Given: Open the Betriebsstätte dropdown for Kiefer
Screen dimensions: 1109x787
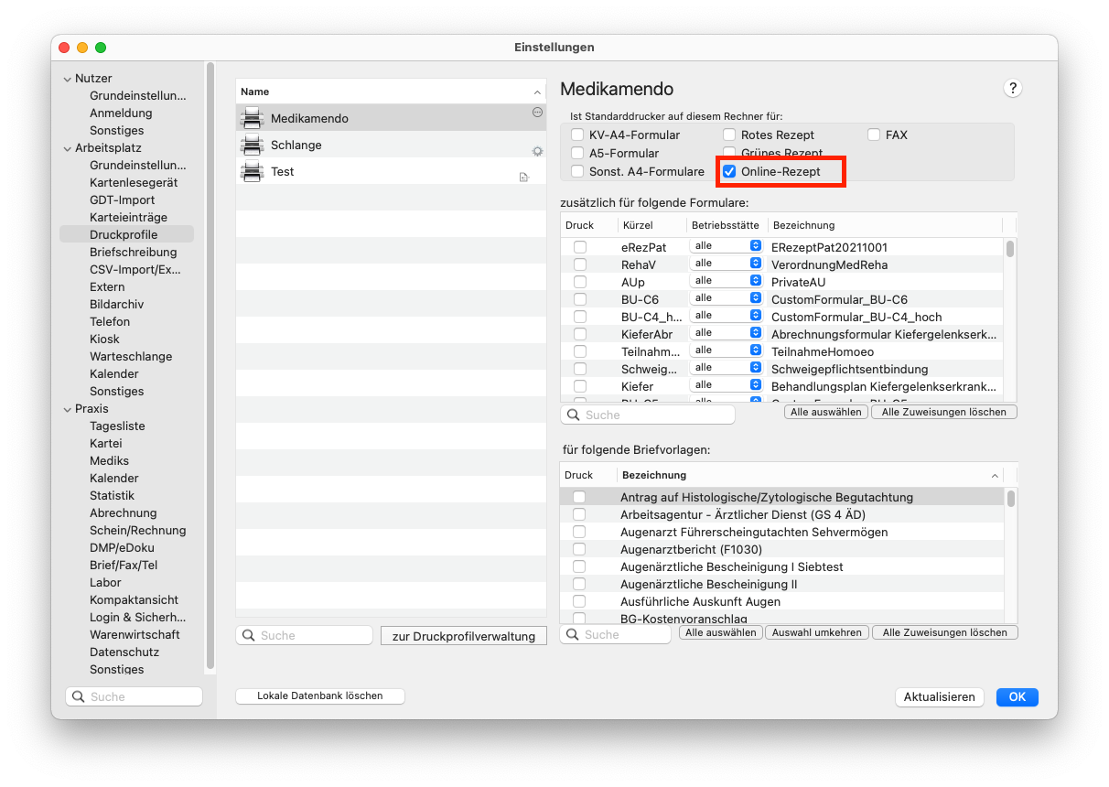Looking at the screenshot, I should 727,385.
